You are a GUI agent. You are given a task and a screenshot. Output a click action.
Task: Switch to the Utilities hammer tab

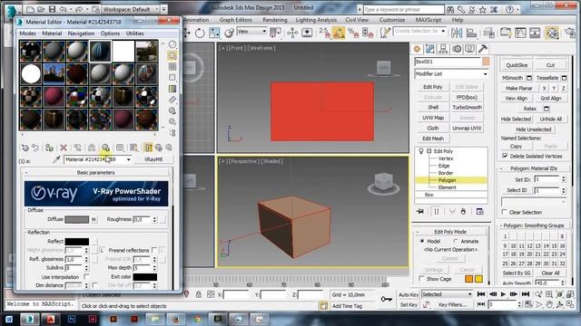pyautogui.click(x=482, y=49)
